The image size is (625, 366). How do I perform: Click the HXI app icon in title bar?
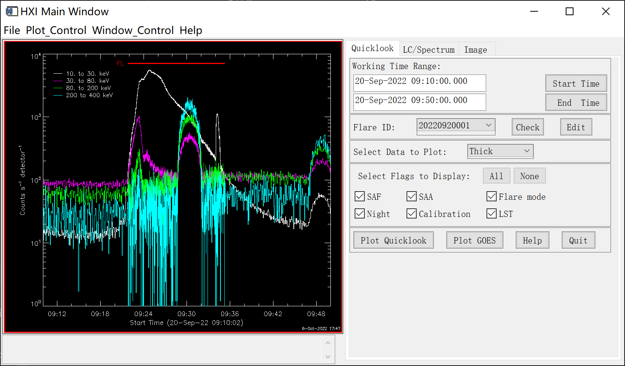point(12,11)
